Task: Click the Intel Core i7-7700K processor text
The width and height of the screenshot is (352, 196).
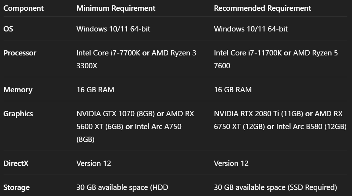Action: tap(108, 53)
